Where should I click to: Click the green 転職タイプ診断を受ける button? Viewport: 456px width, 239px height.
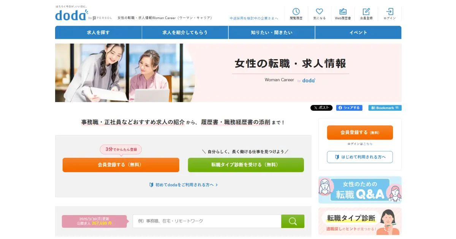click(x=246, y=165)
